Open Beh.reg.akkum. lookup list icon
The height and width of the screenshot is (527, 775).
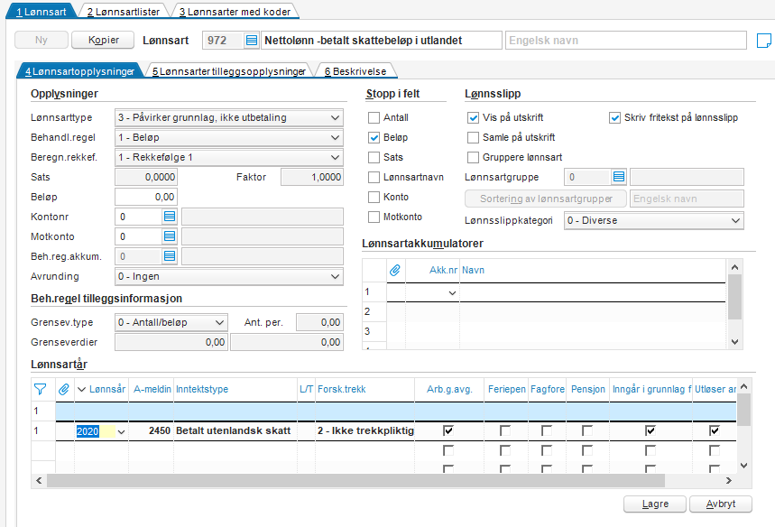tap(170, 256)
